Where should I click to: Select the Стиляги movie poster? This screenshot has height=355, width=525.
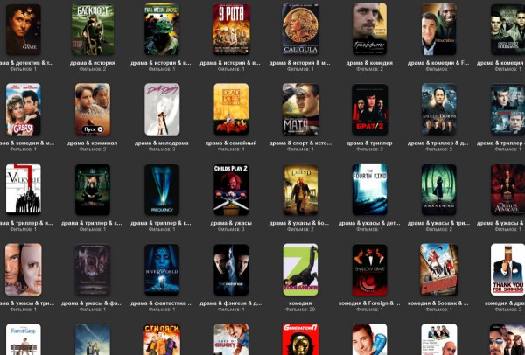(162, 339)
